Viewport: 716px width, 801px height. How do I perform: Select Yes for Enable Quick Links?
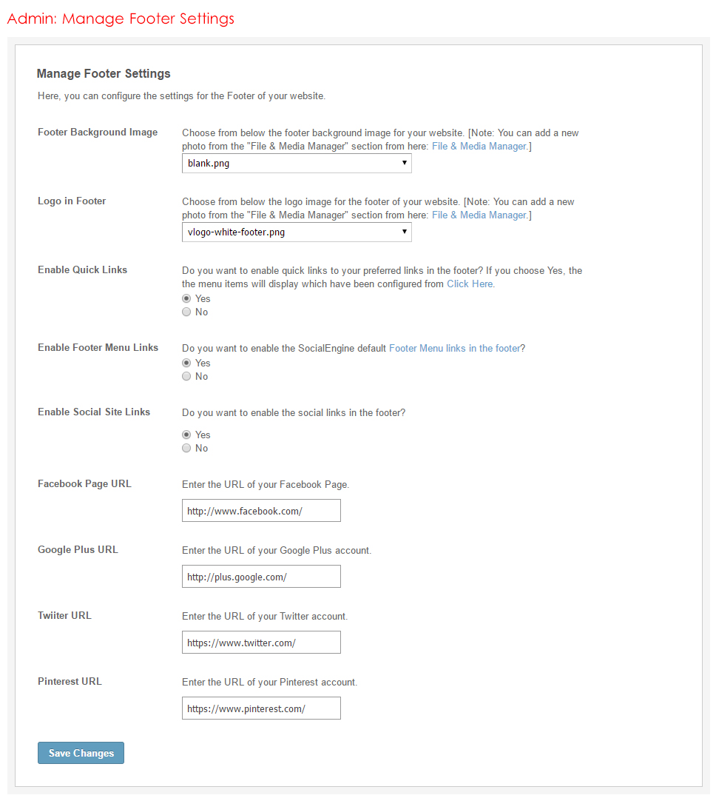186,299
